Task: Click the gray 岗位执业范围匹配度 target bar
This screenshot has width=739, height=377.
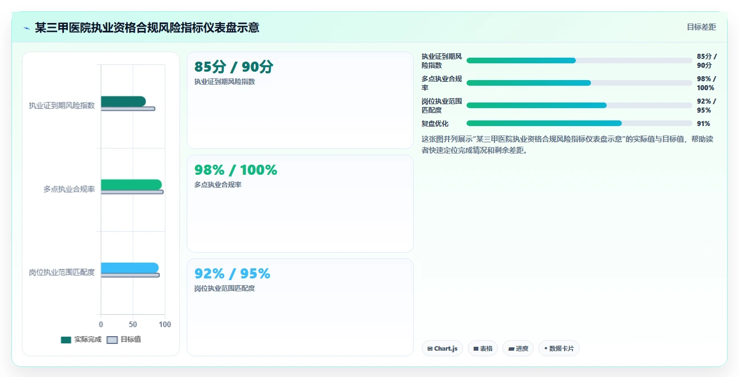Action: point(130,275)
